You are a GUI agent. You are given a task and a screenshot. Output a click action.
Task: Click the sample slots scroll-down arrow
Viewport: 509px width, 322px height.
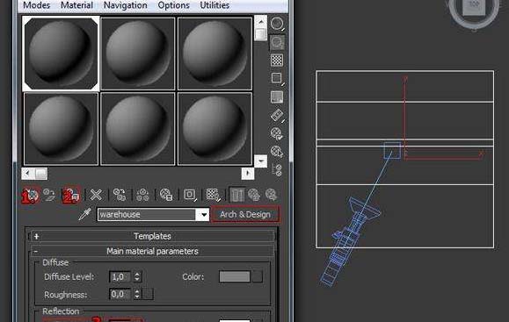click(x=261, y=161)
